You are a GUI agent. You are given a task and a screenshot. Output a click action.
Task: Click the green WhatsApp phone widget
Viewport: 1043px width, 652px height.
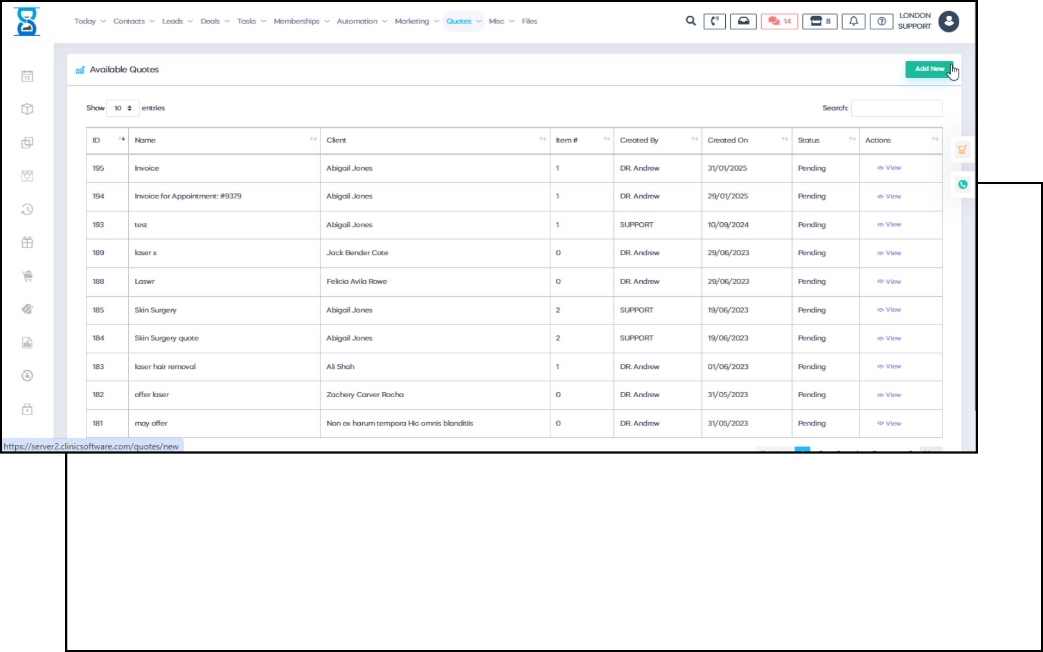coord(963,185)
